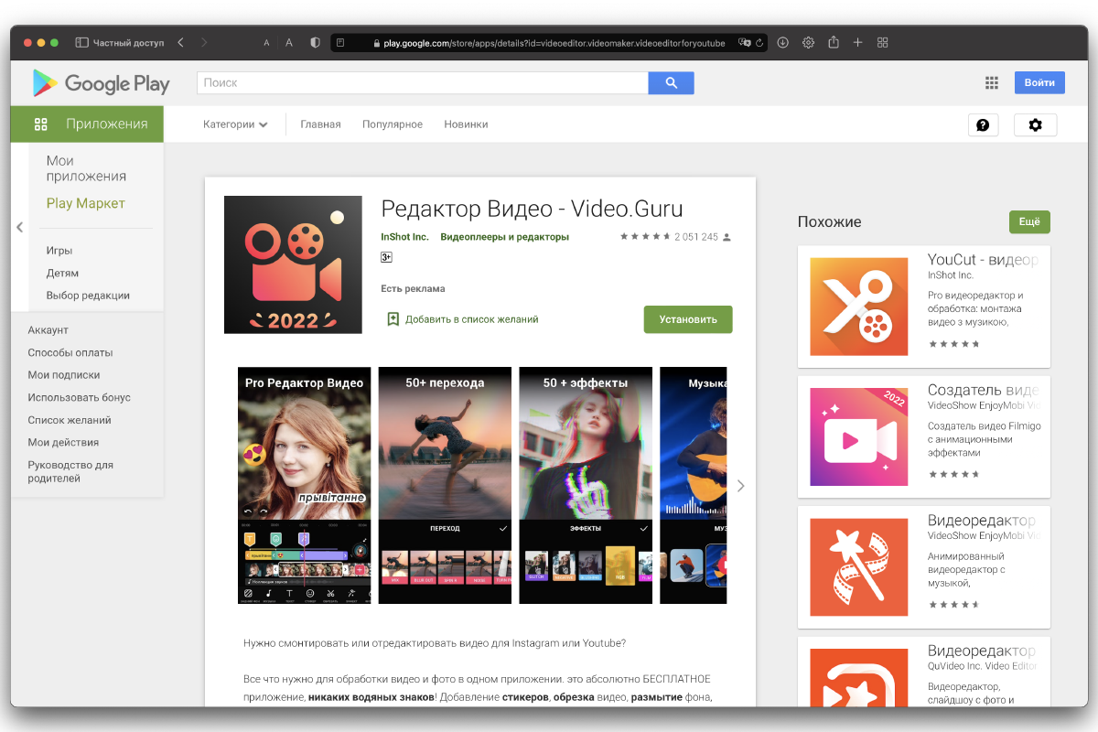Open Создатель видео title link
Image resolution: width=1098 pixels, height=732 pixels.
point(983,390)
